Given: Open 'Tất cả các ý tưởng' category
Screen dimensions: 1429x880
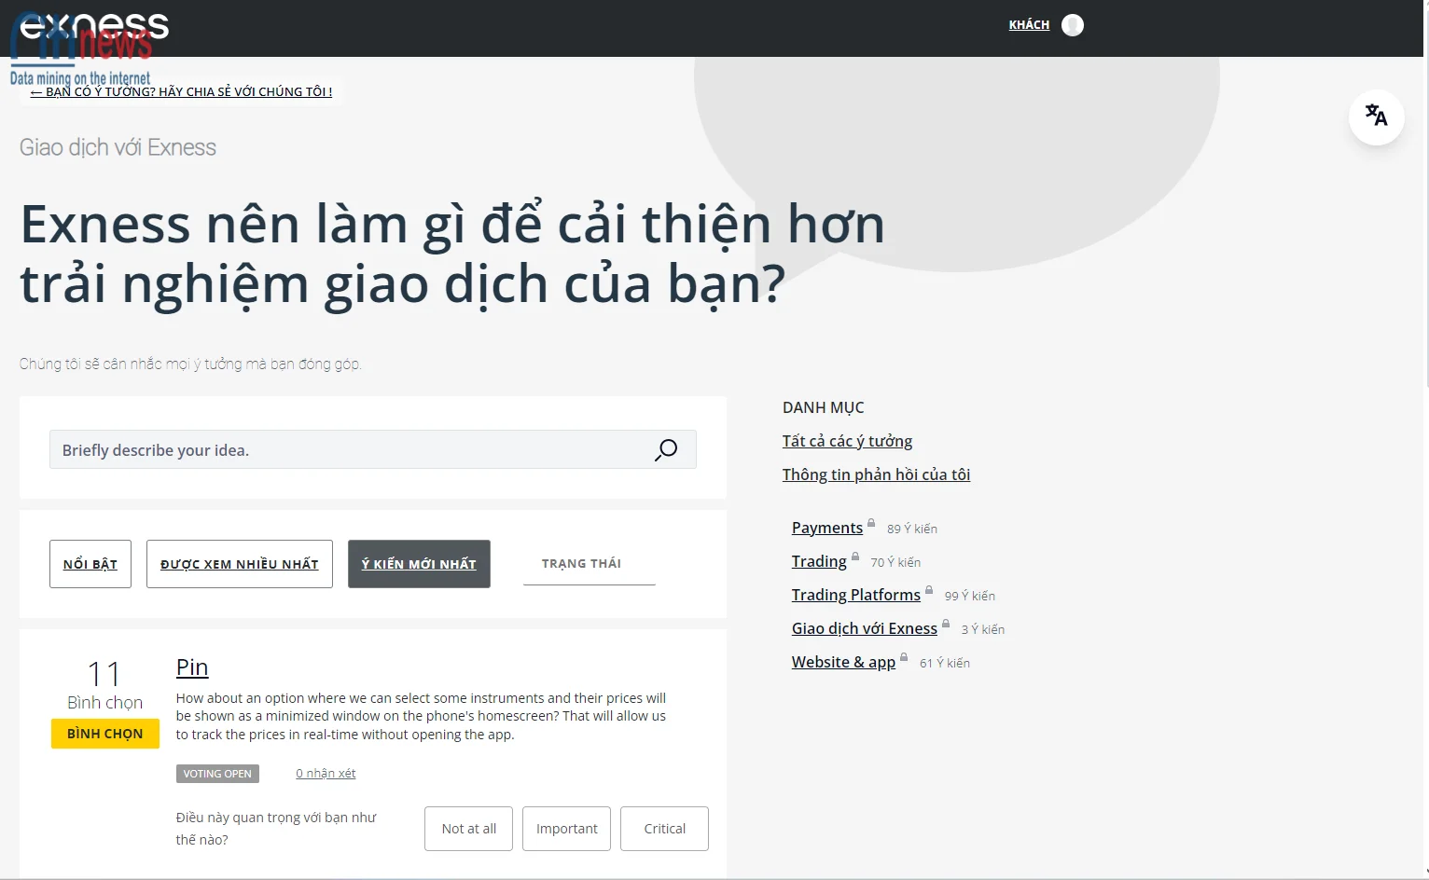Looking at the screenshot, I should [x=847, y=441].
